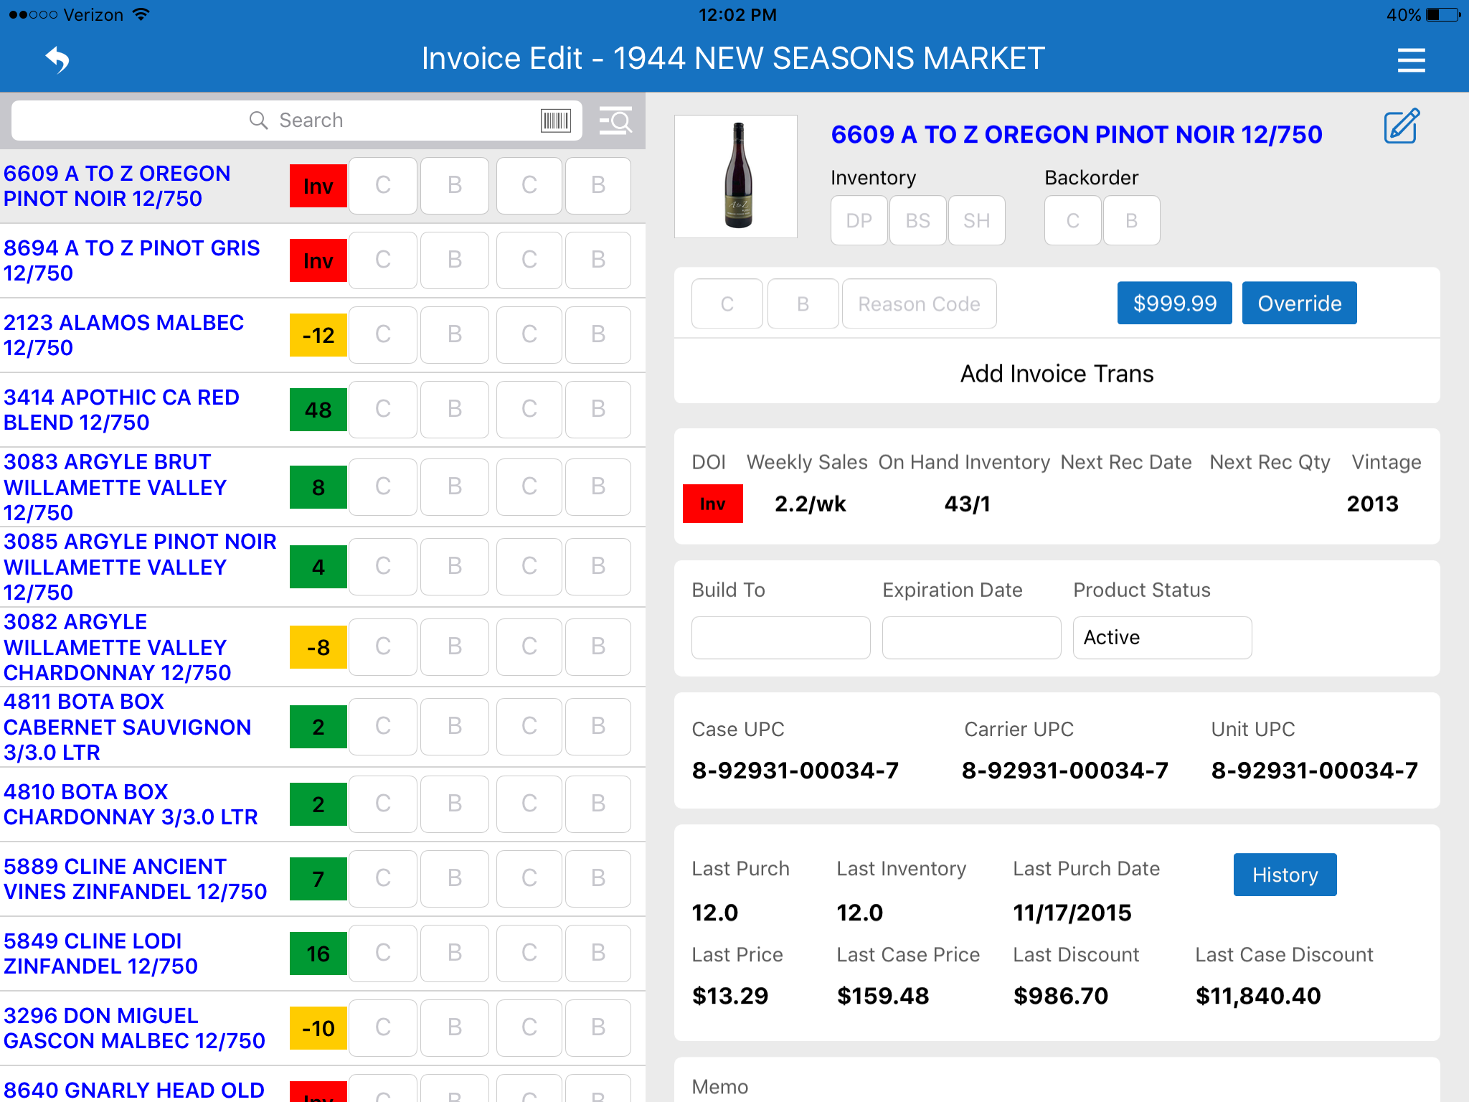
Task: Toggle the DP inventory option
Action: [858, 220]
